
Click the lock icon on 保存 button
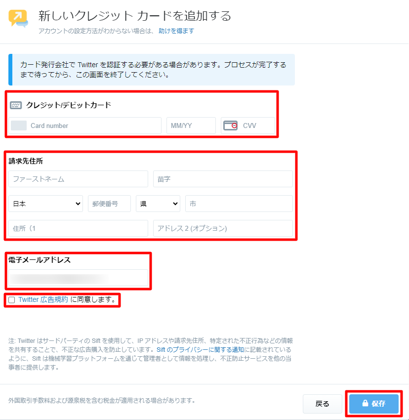point(365,403)
